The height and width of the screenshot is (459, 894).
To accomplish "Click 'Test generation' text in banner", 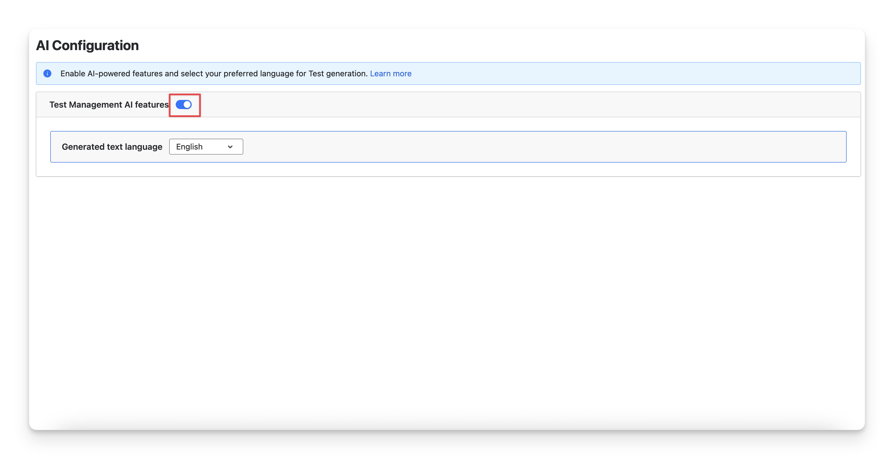I will coord(337,73).
